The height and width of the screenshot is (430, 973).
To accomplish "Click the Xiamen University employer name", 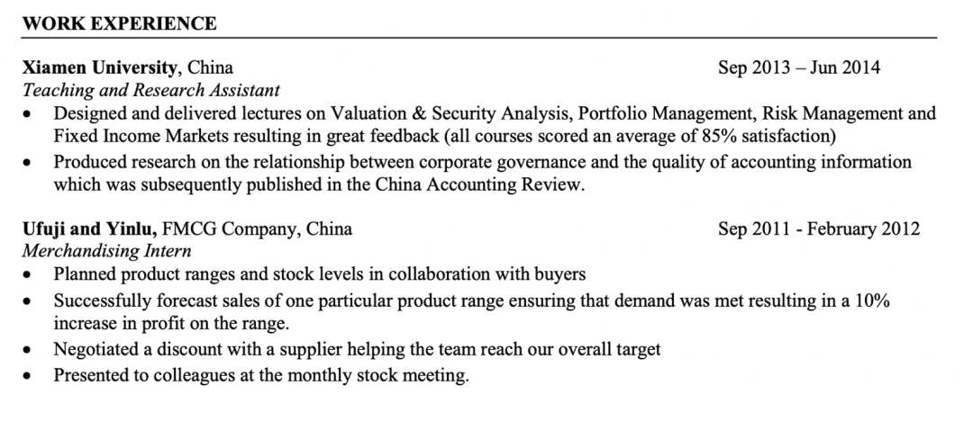I will pos(99,67).
